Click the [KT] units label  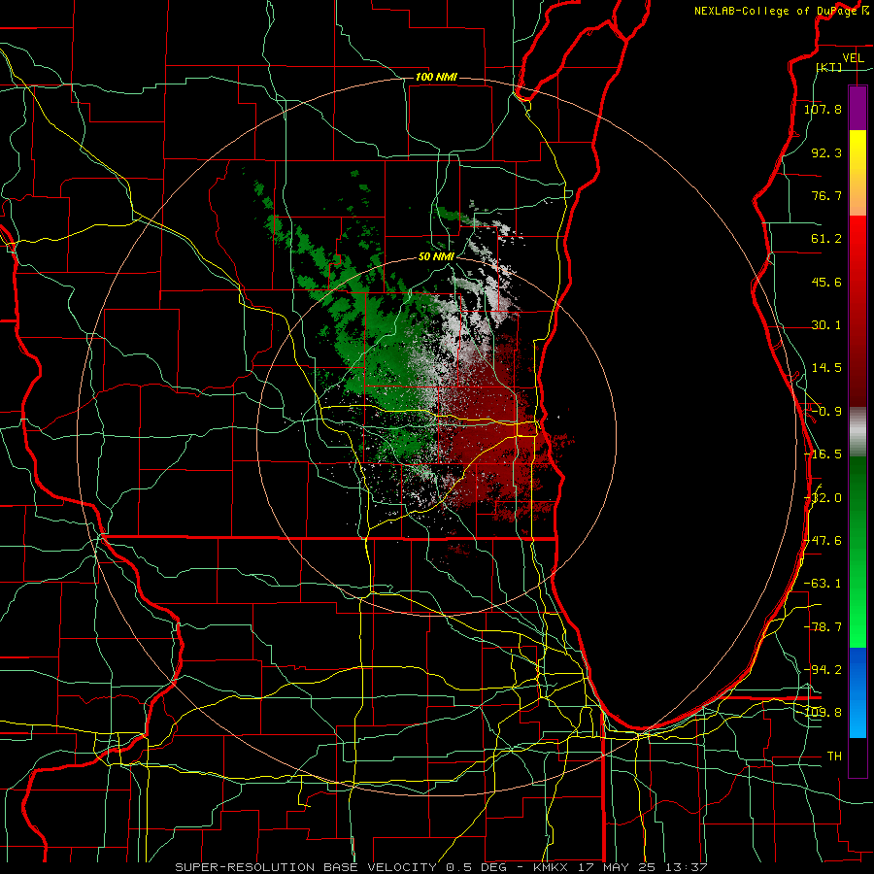829,67
